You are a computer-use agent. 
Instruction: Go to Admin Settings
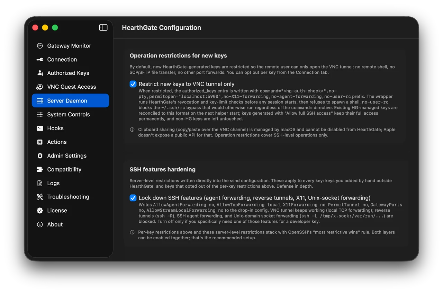pos(70,156)
